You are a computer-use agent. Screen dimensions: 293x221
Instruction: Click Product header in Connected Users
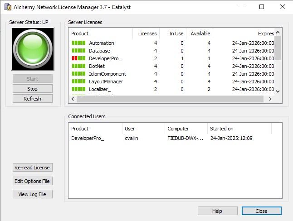95,129
